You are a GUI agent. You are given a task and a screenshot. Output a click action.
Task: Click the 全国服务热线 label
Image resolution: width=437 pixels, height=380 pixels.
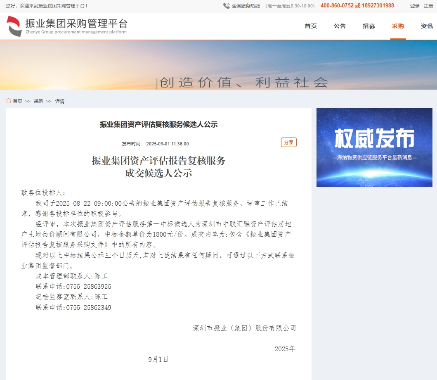[246, 6]
